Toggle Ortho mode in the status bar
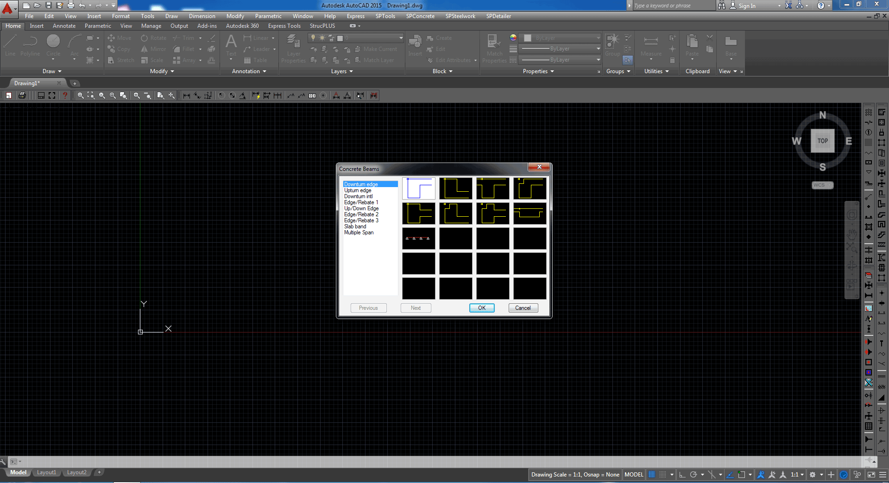 pos(682,475)
